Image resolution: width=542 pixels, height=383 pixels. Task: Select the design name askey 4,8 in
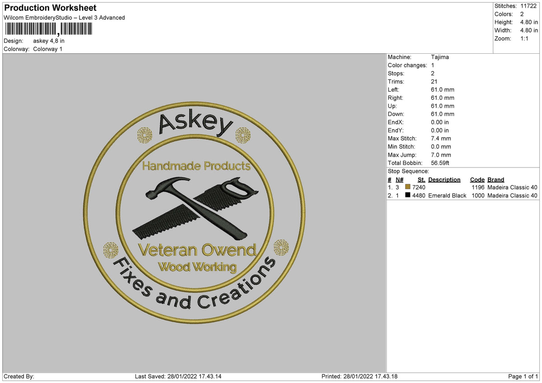[49, 41]
